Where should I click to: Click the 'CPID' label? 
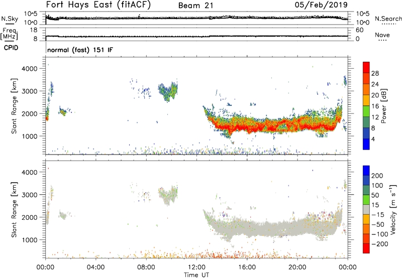tap(11, 48)
